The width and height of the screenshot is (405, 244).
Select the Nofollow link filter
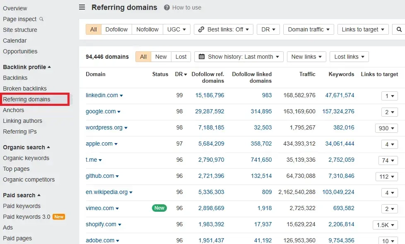tap(147, 29)
